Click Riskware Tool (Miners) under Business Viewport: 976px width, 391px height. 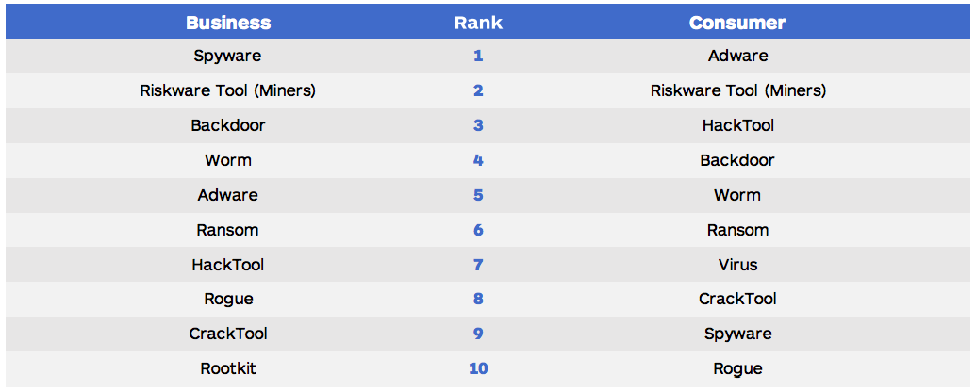coord(227,90)
